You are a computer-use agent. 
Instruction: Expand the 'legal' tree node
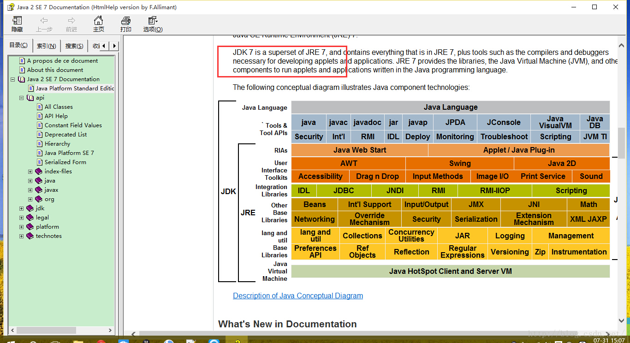coord(21,218)
